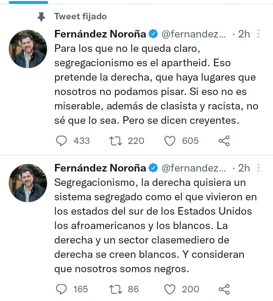Image resolution: width=273 pixels, height=301 pixels.
Task: Open the pinned tweet's three-dot menu
Action: tap(259, 34)
